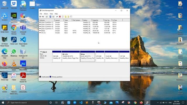Viewport: 187px width, 105px height.
Task: Select the VLC media player desktop icon
Action: tap(14, 65)
